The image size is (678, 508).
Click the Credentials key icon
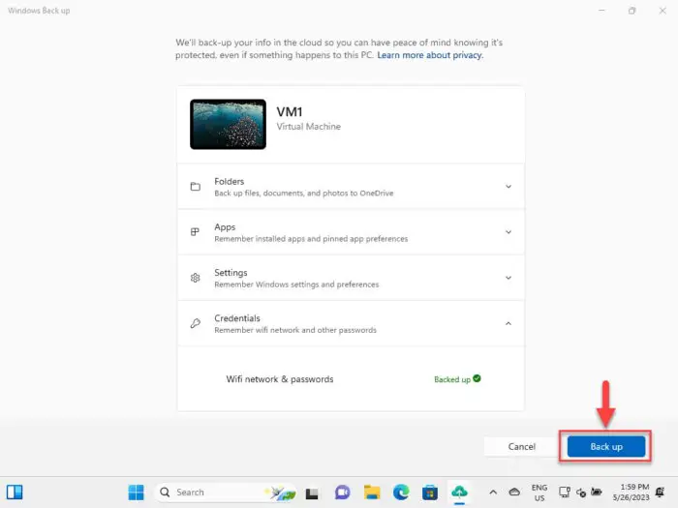(196, 323)
